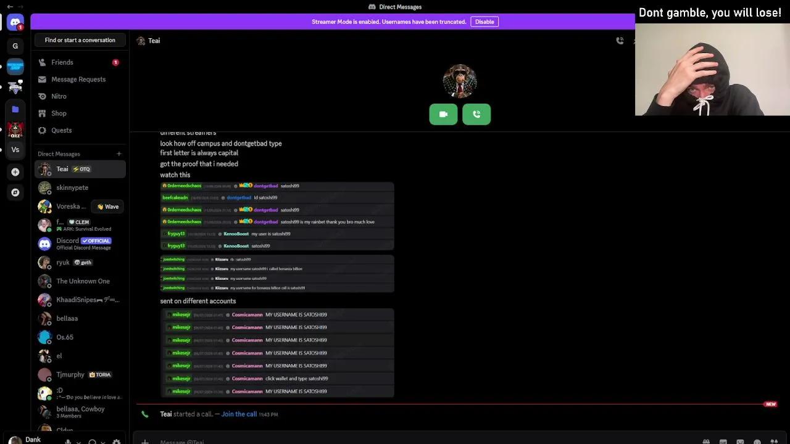Screen dimensions: 790x444
Task: Click the Friends pending notification badge
Action: tap(115, 62)
